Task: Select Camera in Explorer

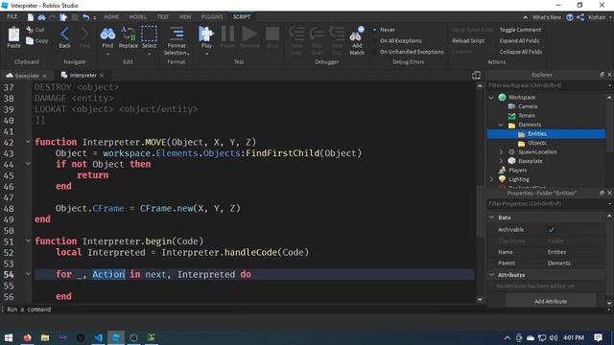Action: coord(528,106)
